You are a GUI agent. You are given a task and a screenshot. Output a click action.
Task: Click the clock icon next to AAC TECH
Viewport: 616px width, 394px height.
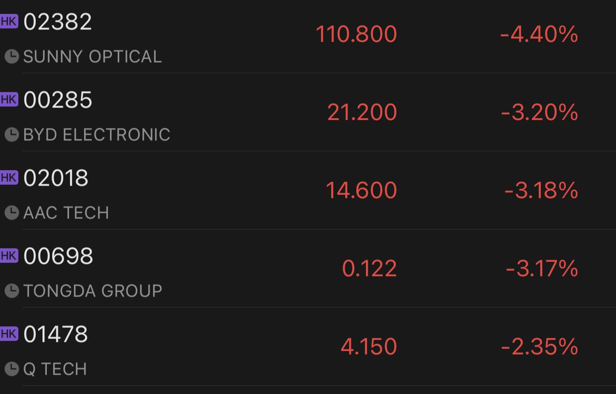12,213
